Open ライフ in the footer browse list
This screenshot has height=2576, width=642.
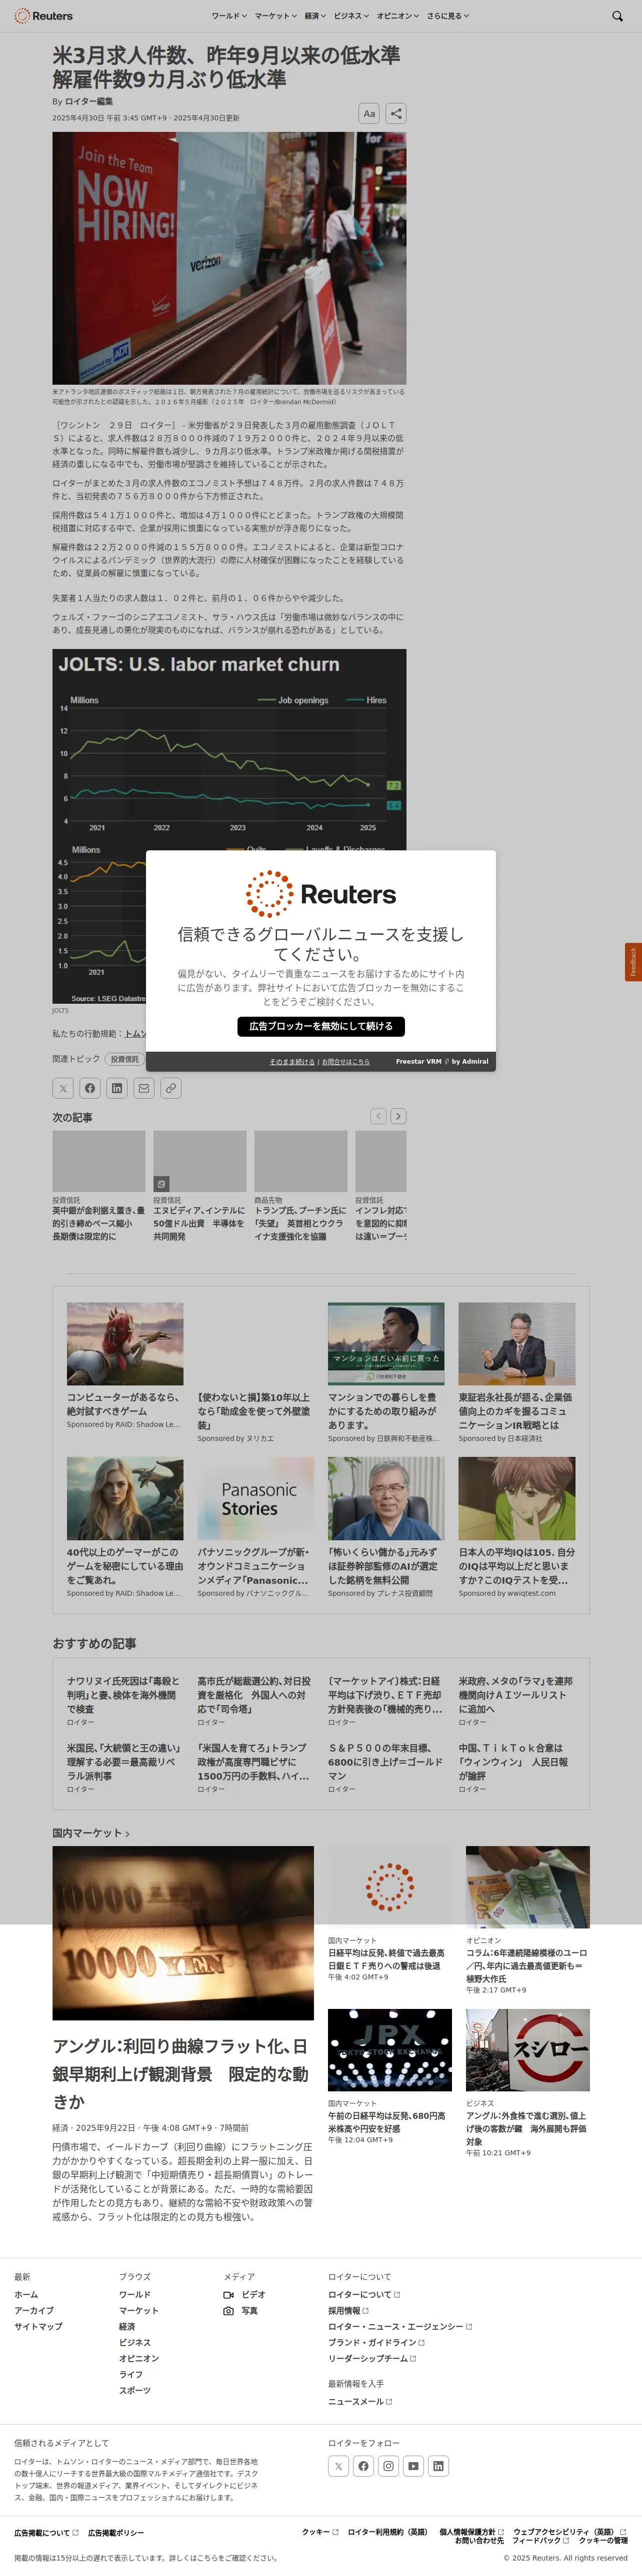point(131,2375)
